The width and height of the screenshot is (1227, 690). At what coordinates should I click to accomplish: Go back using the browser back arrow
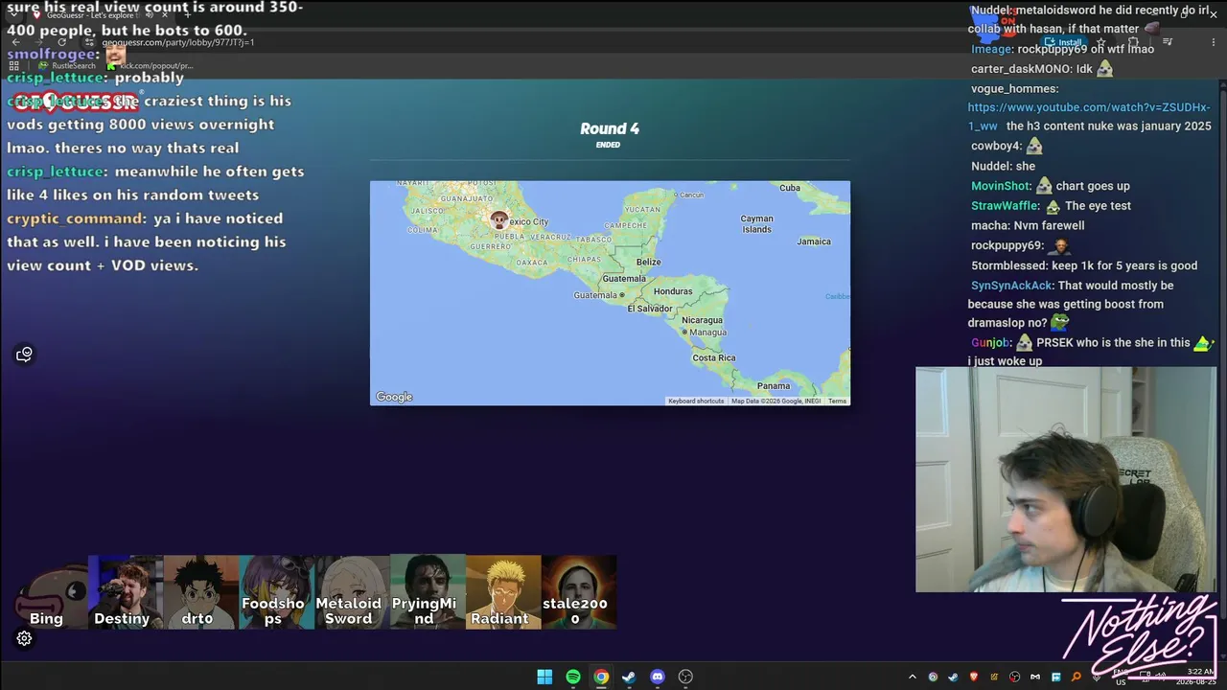tap(15, 42)
